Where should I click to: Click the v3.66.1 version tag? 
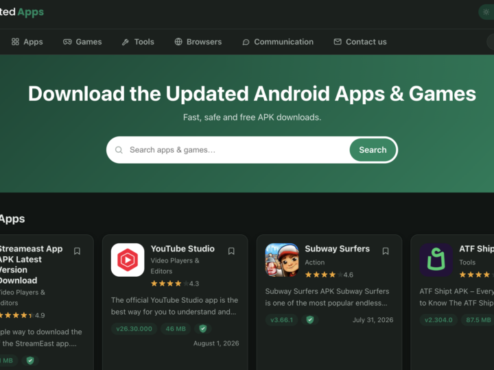[282, 320]
